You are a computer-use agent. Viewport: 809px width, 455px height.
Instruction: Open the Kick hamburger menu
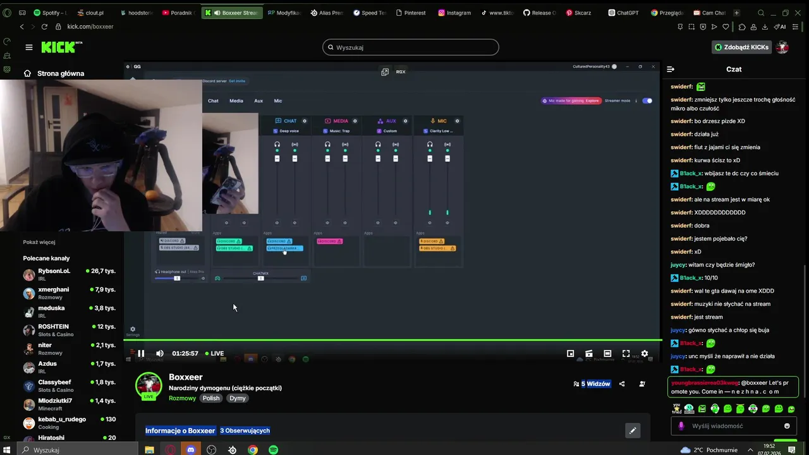28,47
